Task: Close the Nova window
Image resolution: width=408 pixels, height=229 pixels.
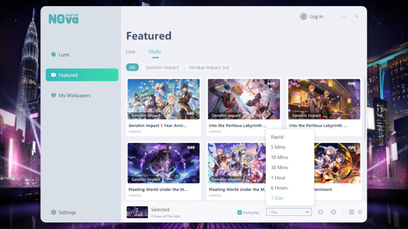Action: click(356, 16)
